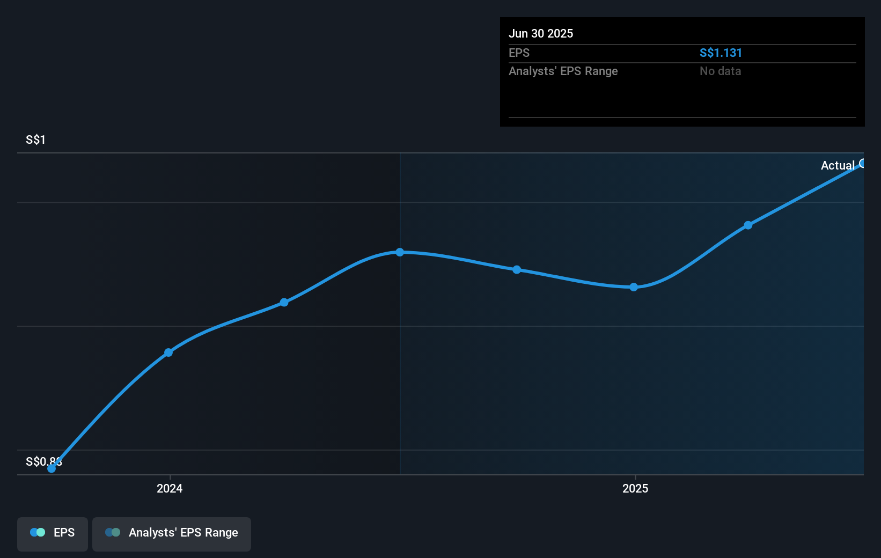Select the Jun 30 2025 actual data point
The width and height of the screenshot is (881, 558).
[x=863, y=163]
